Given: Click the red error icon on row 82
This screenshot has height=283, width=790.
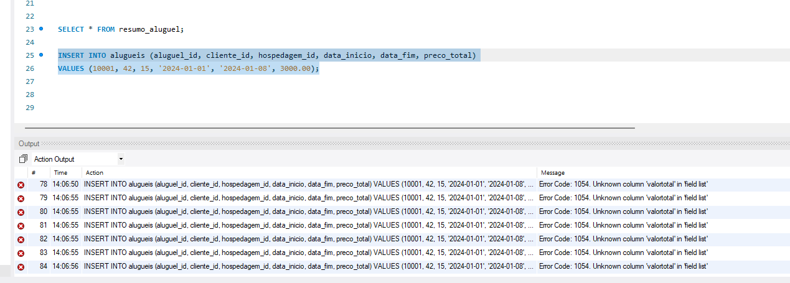Looking at the screenshot, I should (x=21, y=239).
